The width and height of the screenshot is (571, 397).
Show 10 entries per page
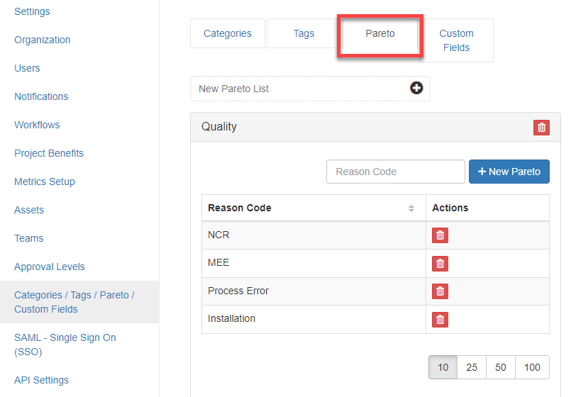(x=443, y=367)
